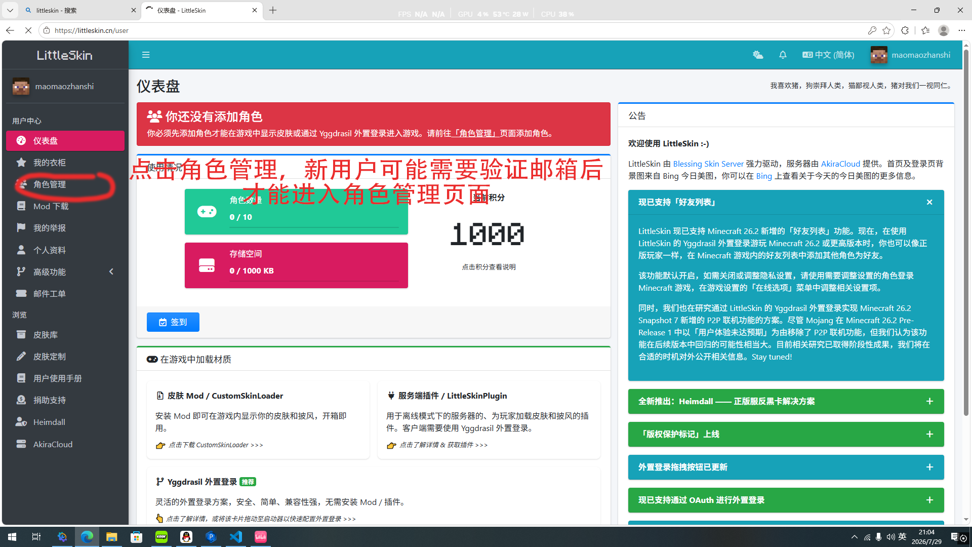Open 皮肤定制 in the sidebar

(x=65, y=357)
